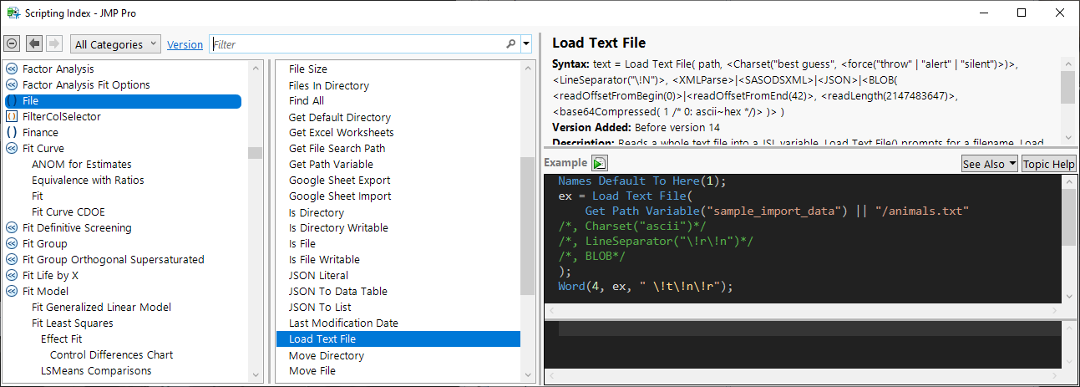The width and height of the screenshot is (1080, 387).
Task: Click the Finance parentheses function icon
Action: pyautogui.click(x=12, y=132)
